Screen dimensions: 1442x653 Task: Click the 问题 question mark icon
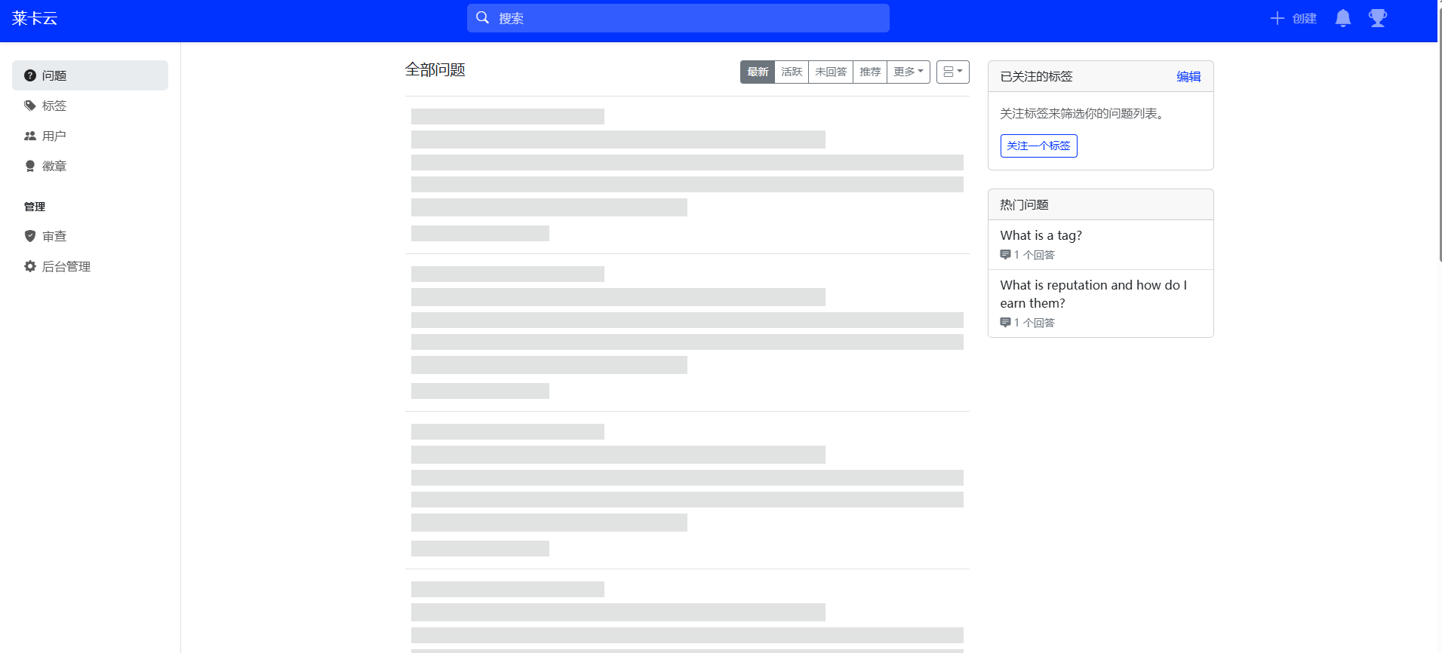pos(30,75)
